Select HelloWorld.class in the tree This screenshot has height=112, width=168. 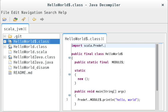30,47
